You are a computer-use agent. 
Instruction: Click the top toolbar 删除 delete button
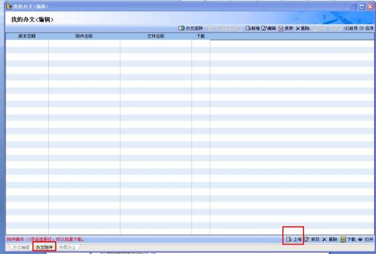tap(303, 28)
